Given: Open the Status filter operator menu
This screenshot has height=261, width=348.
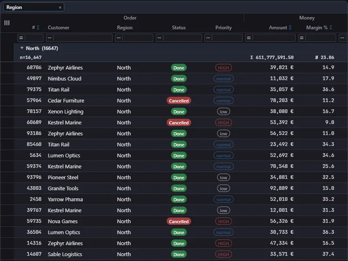Looking at the screenshot, I should point(159,38).
